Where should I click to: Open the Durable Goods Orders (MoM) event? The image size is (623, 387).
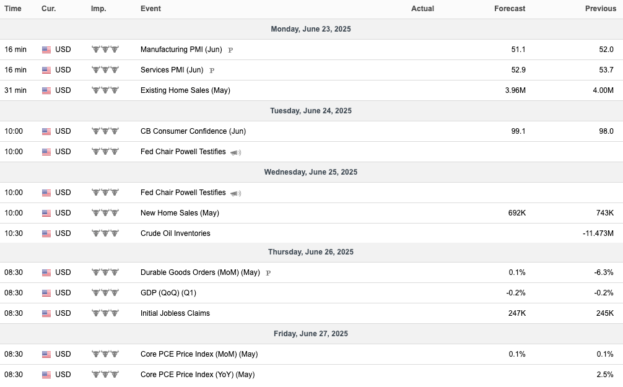pyautogui.click(x=200, y=272)
